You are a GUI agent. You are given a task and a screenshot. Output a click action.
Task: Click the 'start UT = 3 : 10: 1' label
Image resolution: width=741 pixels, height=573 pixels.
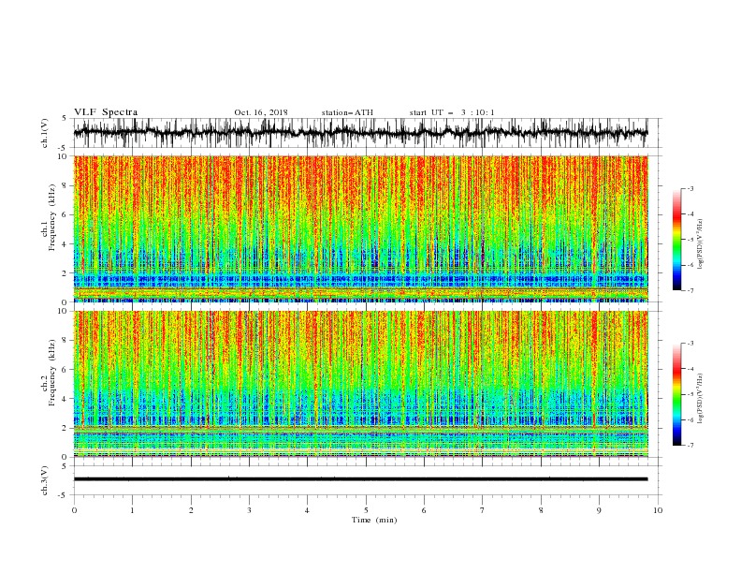tap(452, 112)
